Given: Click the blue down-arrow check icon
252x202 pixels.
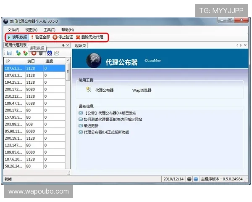Looking at the screenshot, I should (18, 53).
